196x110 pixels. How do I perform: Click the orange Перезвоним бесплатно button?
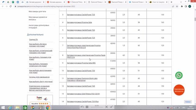[179, 90]
